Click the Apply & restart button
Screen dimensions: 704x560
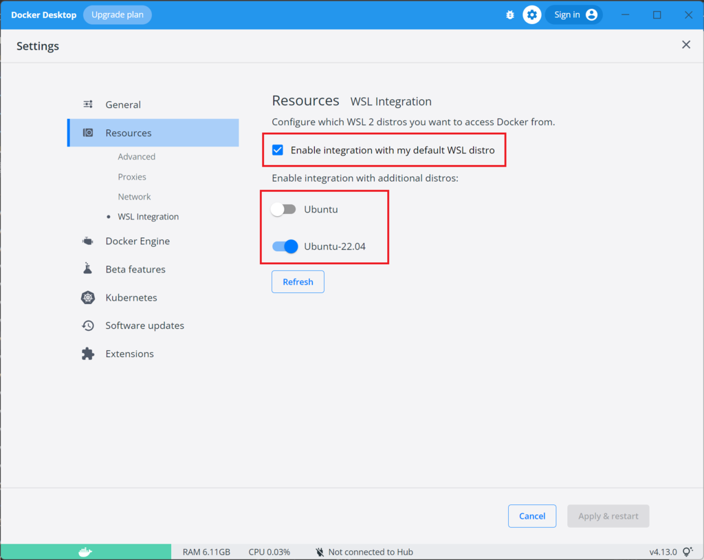[608, 516]
